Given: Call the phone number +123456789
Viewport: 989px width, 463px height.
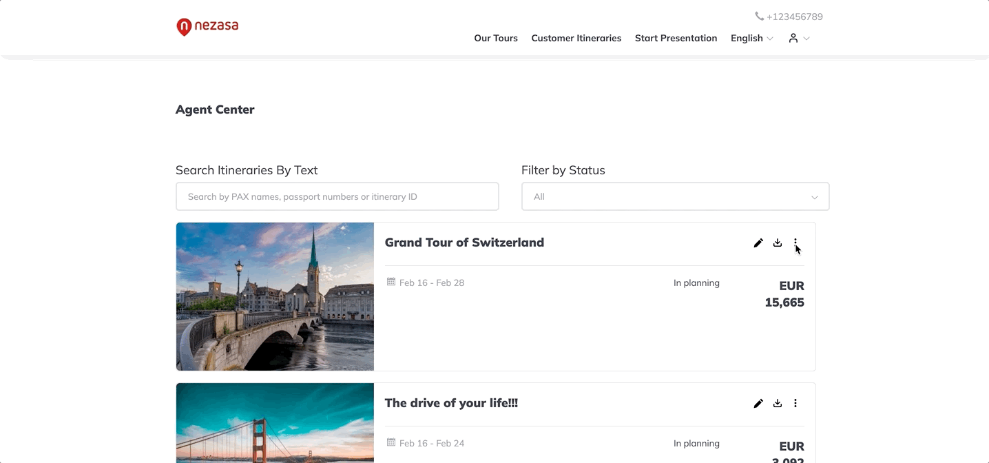Looking at the screenshot, I should pyautogui.click(x=795, y=17).
